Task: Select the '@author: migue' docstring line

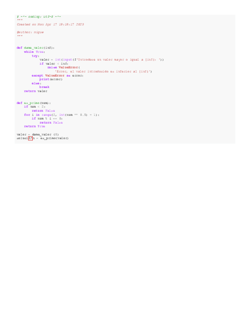Action: coord(30,32)
